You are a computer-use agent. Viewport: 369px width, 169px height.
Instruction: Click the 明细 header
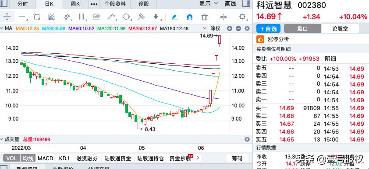[x=330, y=59]
